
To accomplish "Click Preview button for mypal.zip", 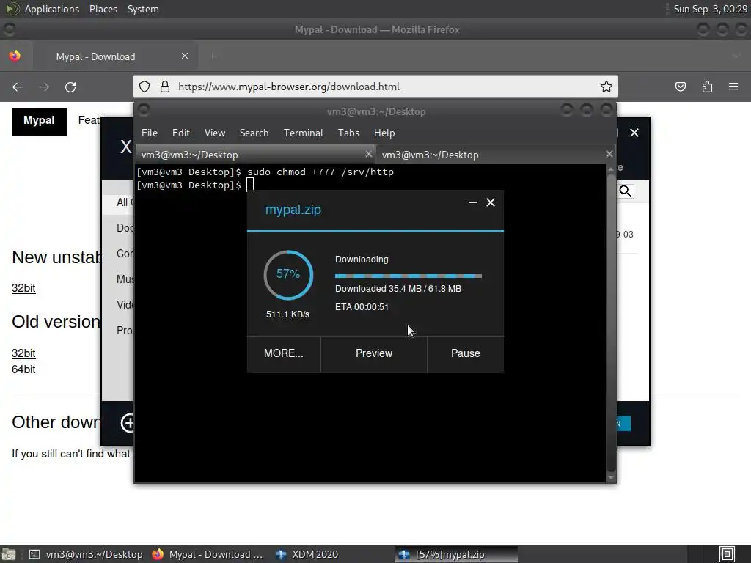I will (373, 353).
